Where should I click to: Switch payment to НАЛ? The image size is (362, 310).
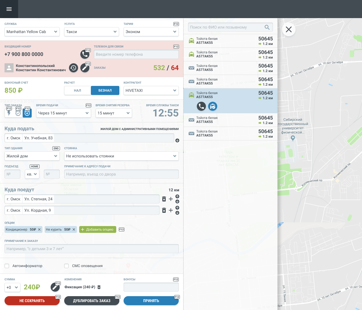pos(77,90)
